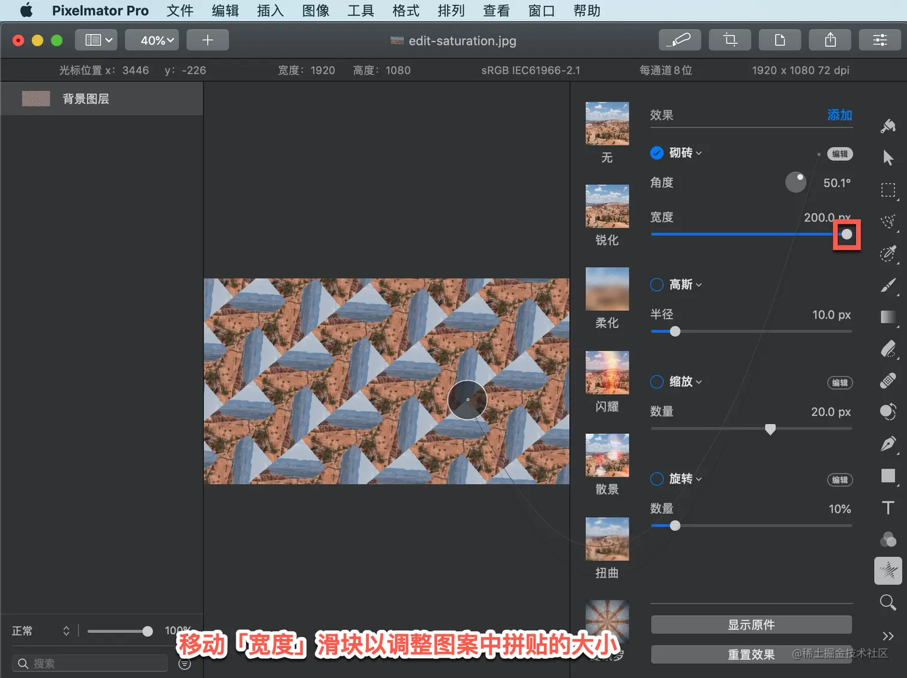907x678 pixels.
Task: Select the Paint brush tool
Action: (888, 285)
